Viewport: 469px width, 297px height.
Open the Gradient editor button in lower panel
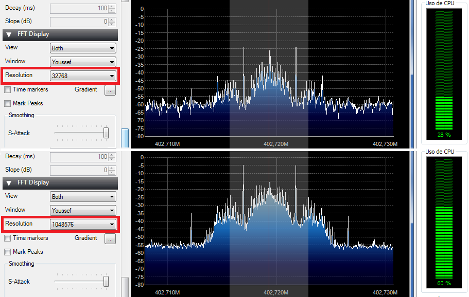tap(110, 238)
